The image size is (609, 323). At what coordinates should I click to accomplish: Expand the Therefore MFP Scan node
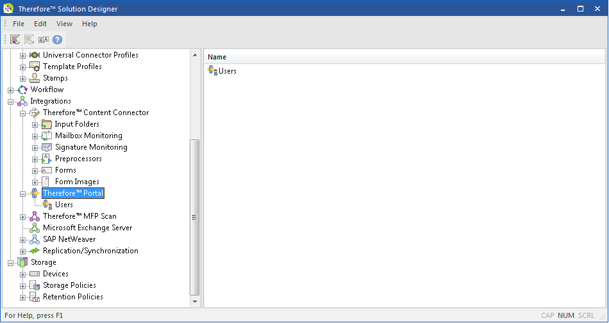[x=22, y=217]
